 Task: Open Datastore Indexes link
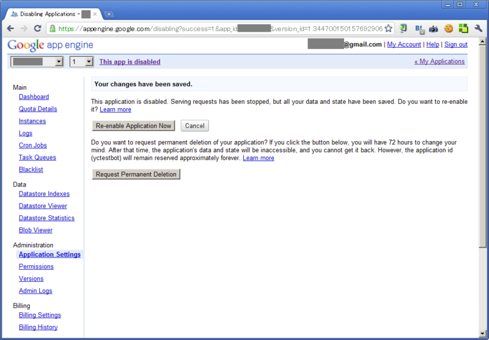(44, 194)
